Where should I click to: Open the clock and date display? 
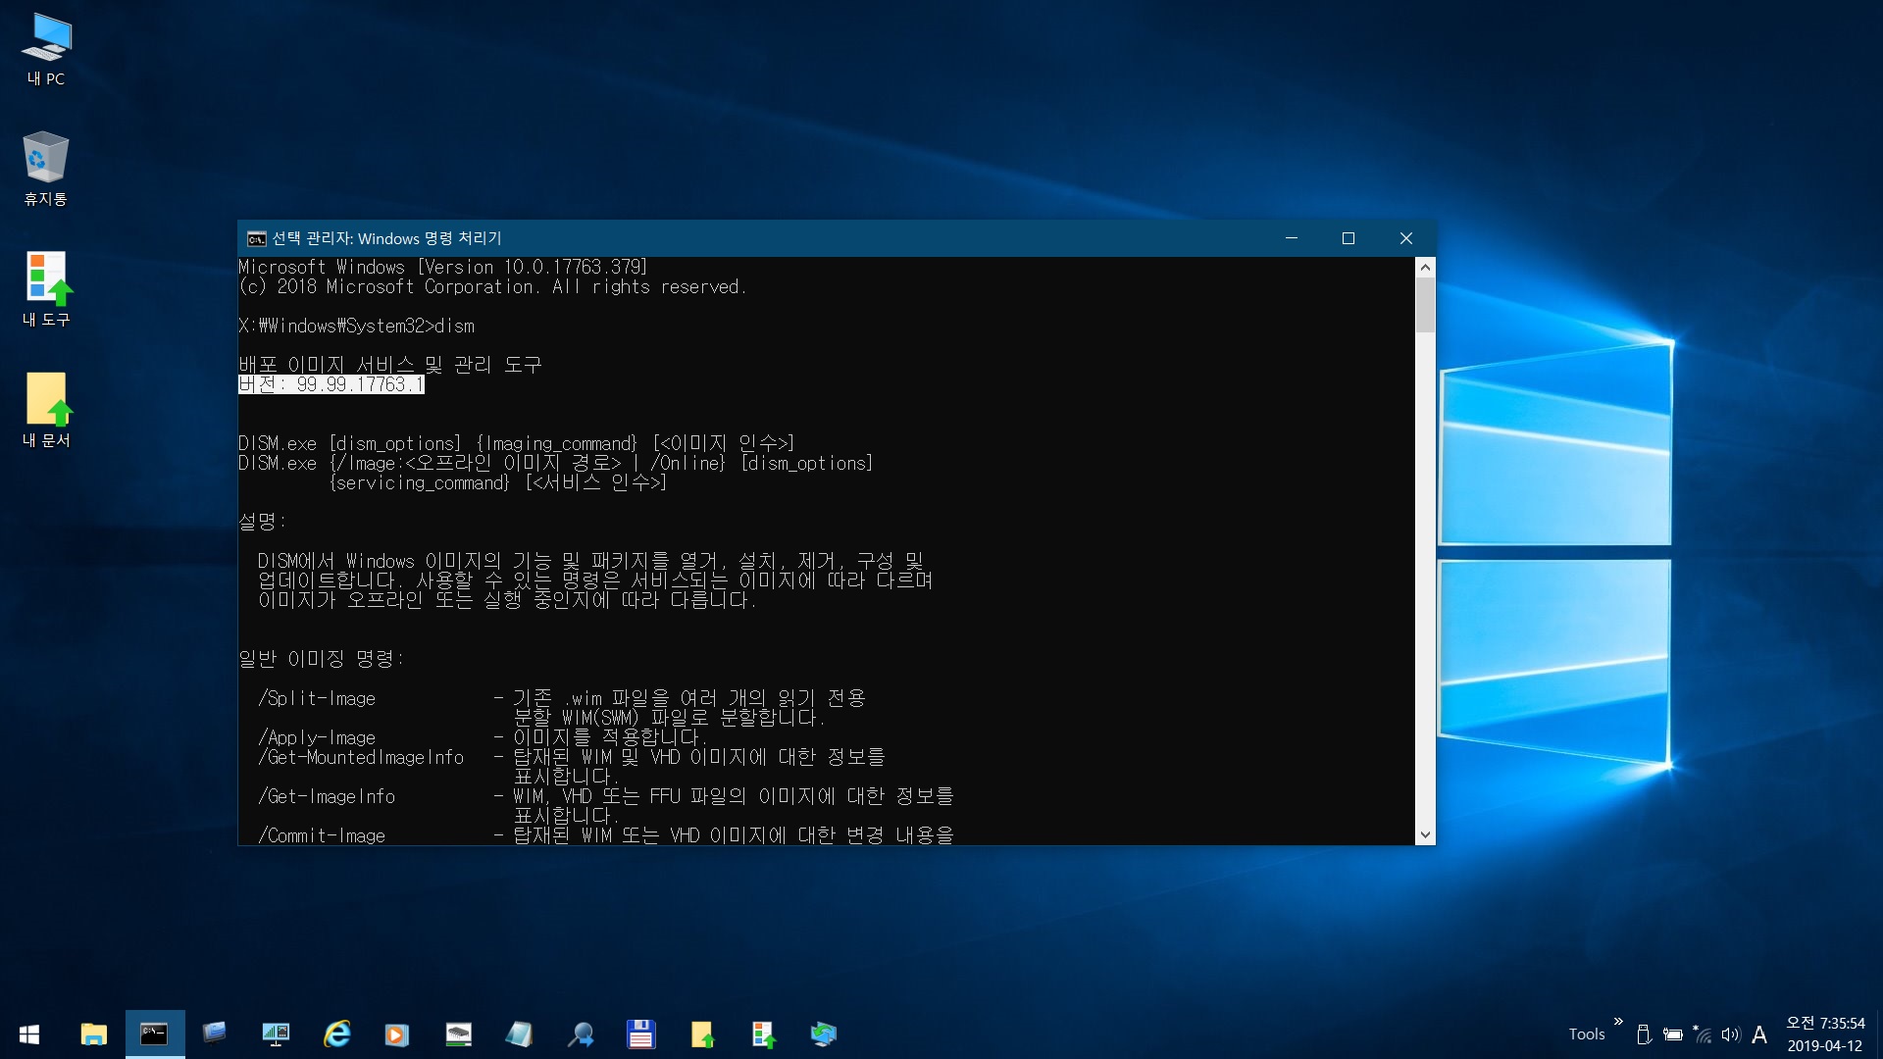coord(1825,1034)
